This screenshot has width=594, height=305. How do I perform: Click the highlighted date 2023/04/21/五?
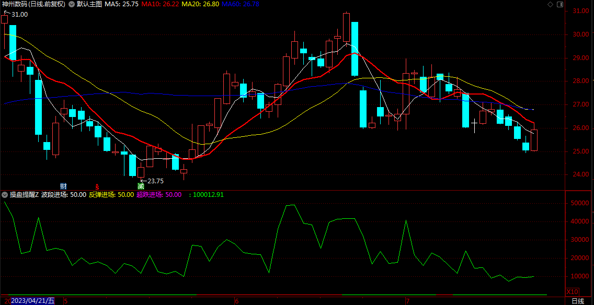tap(32, 301)
